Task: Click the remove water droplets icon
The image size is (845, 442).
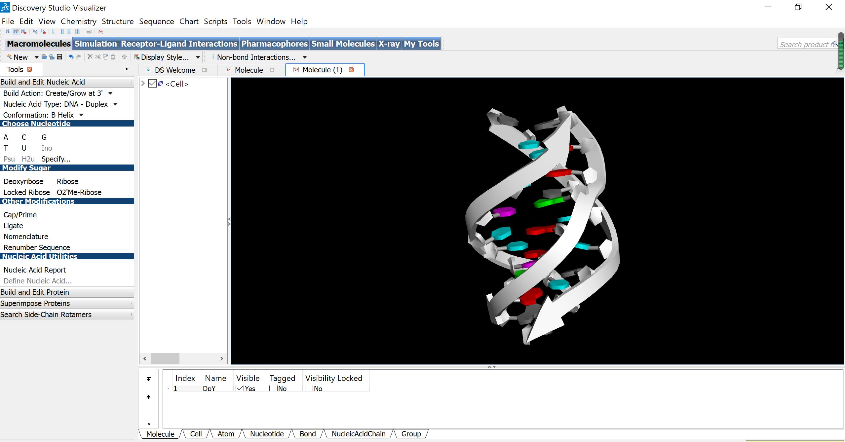Action: point(43,32)
